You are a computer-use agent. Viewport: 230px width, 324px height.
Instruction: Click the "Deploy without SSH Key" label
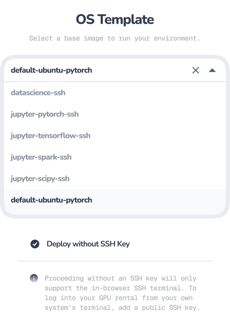(x=88, y=244)
